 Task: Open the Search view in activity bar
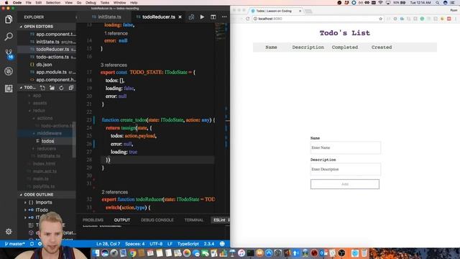[x=9, y=37]
